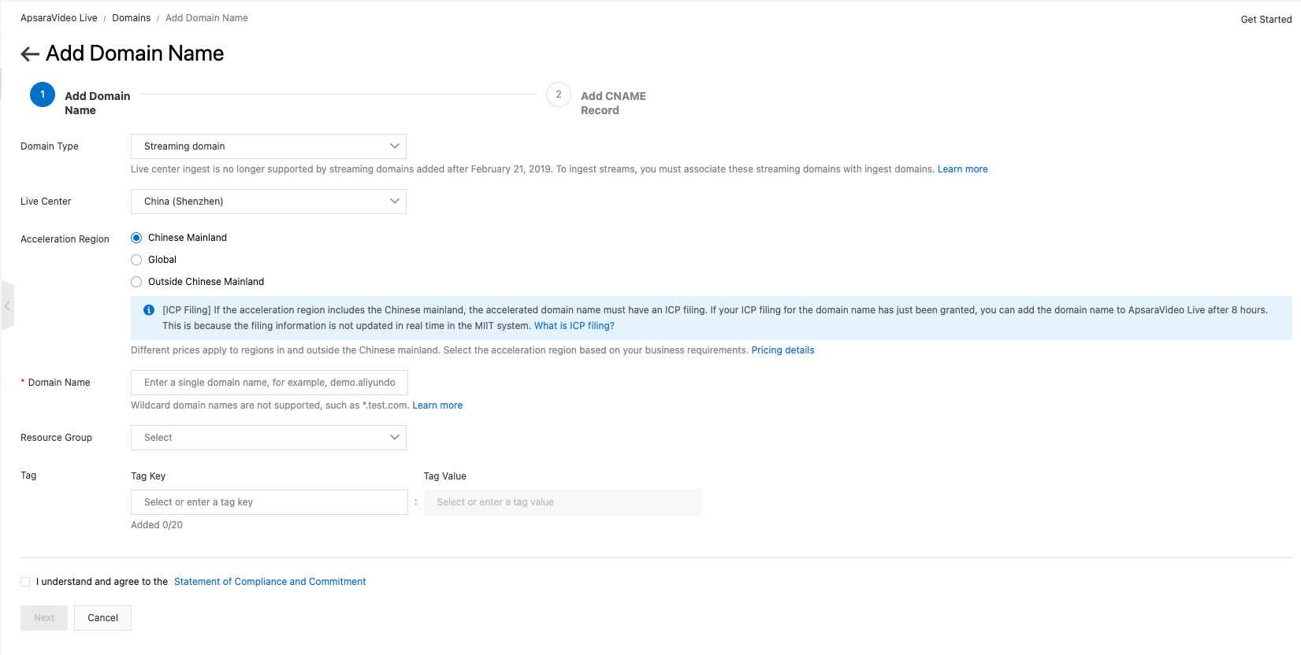Open the Domain Type dropdown
The image size is (1301, 655).
coord(268,146)
